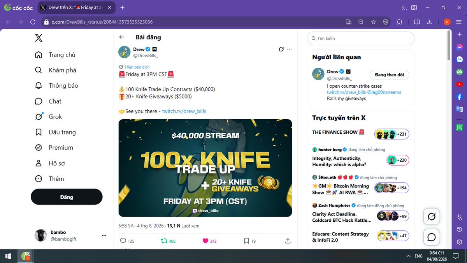Click the Windows Start button
The width and height of the screenshot is (467, 263).
pyautogui.click(x=8, y=256)
